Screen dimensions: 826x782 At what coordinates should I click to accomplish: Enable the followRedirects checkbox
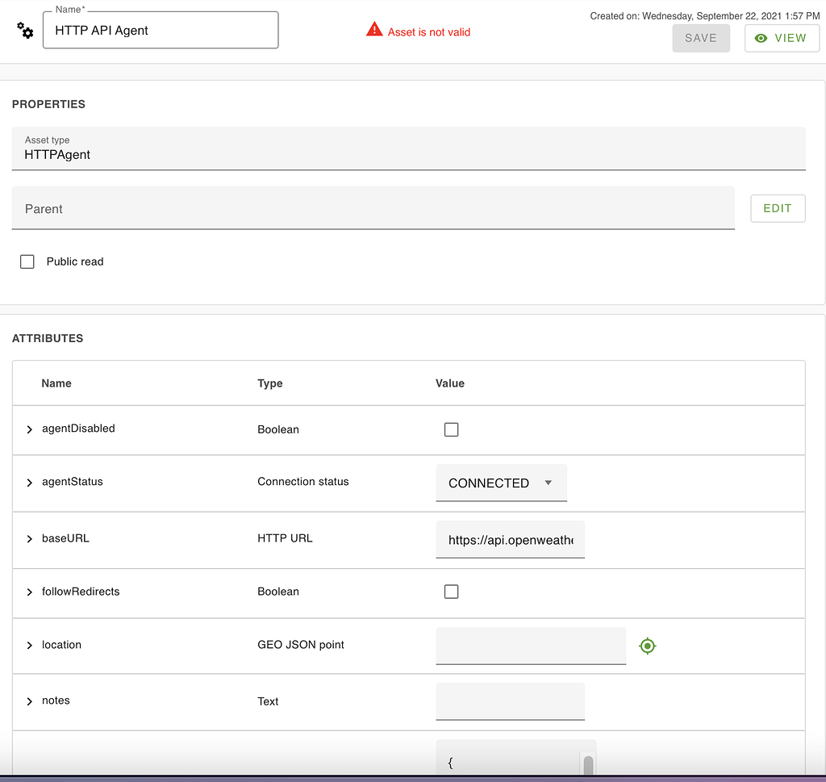click(x=451, y=591)
